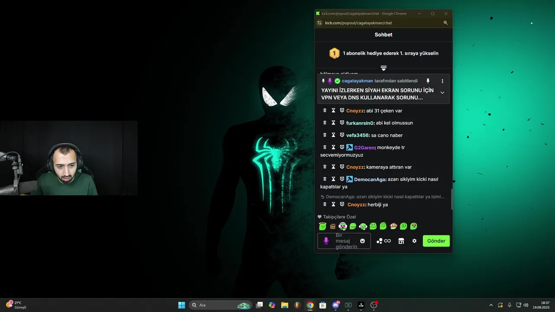555x312 pixels.
Task: Open pinned message three-dot menu
Action: [x=442, y=81]
